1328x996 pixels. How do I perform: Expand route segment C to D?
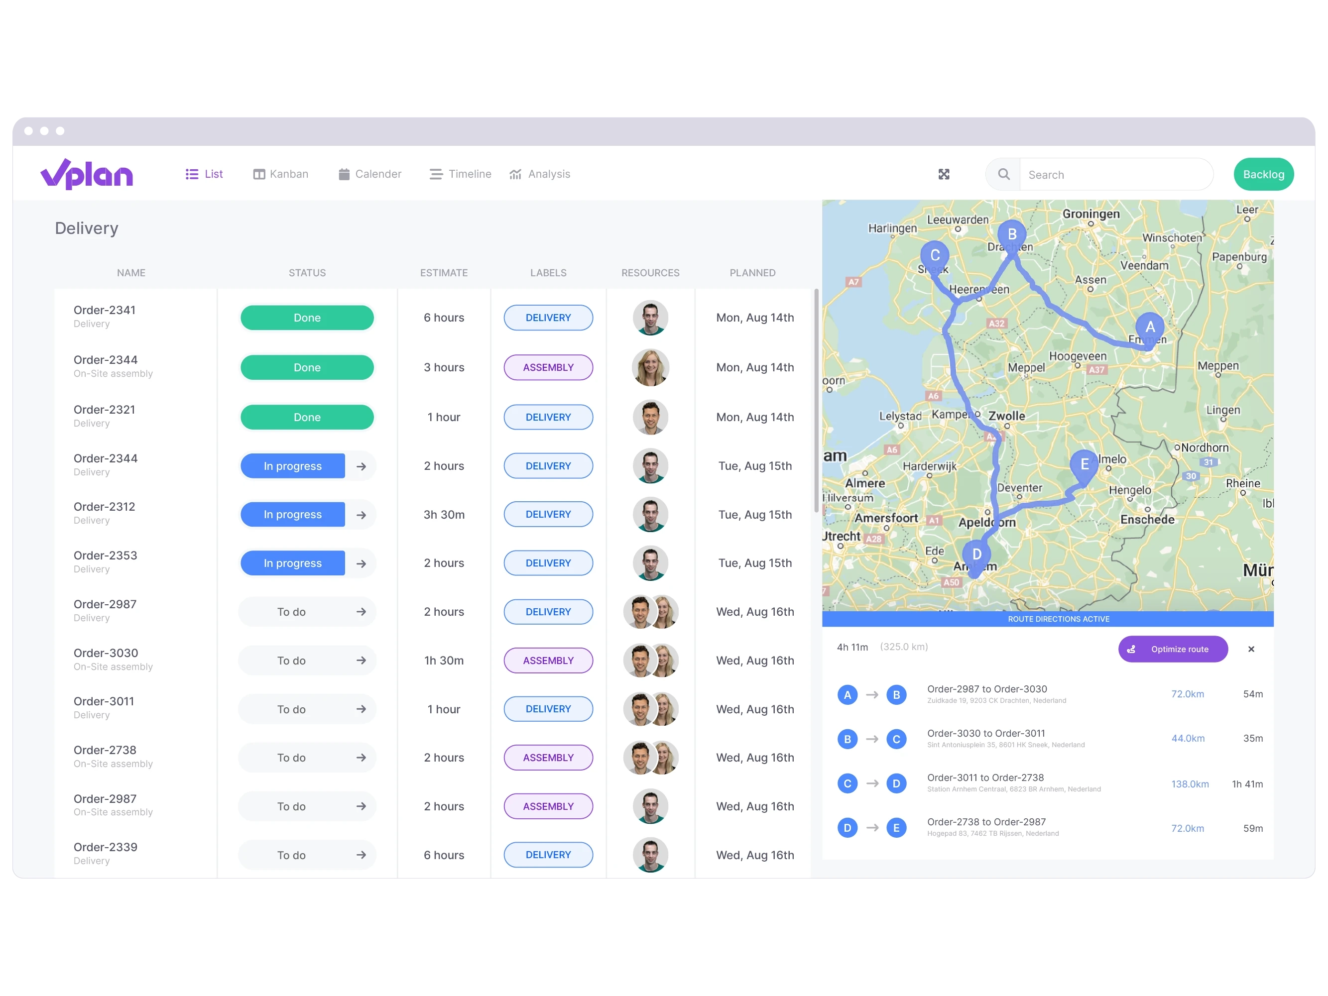pyautogui.click(x=1050, y=782)
